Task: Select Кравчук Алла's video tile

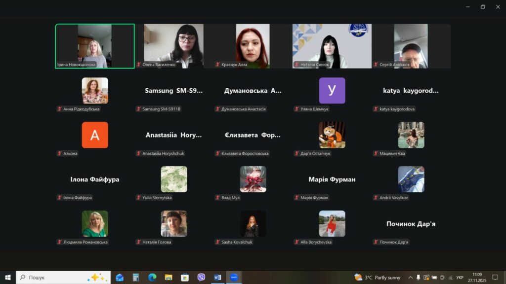Action: pos(253,46)
